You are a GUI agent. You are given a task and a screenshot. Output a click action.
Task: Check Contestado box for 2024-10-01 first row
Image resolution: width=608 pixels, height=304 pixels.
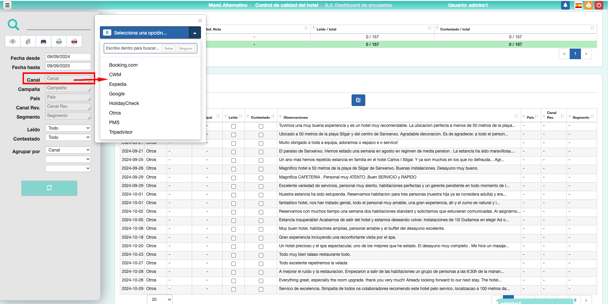click(x=261, y=195)
